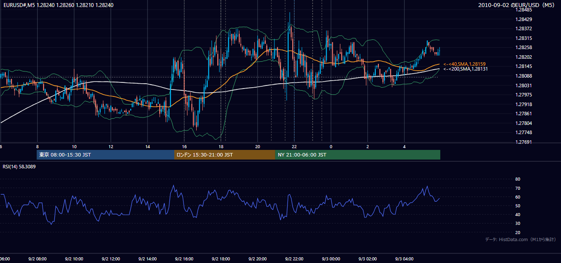This screenshot has width=561, height=263.
Task: Click the London session bar ロンドン 15:30-21:00 JST
Action: pos(225,155)
